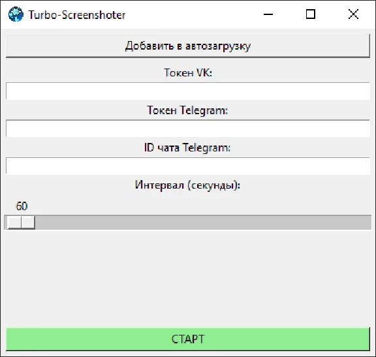Focus the 'ID чата Telegram' input field

[x=188, y=166]
